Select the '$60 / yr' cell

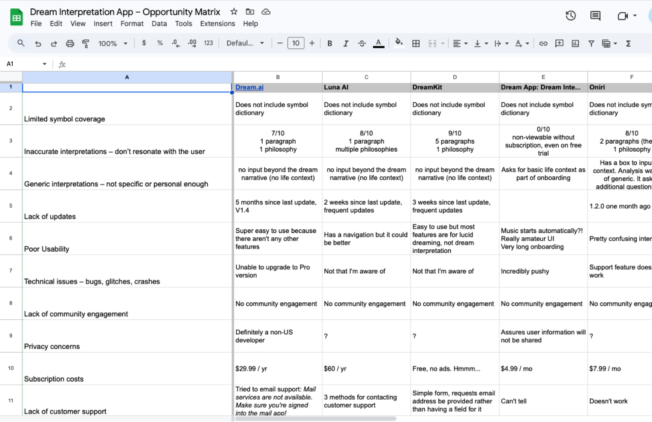366,369
